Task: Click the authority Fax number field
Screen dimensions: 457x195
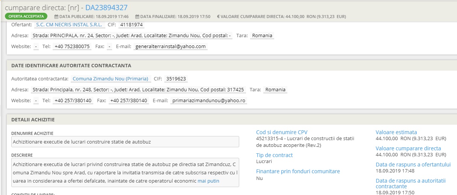Action: point(128,101)
